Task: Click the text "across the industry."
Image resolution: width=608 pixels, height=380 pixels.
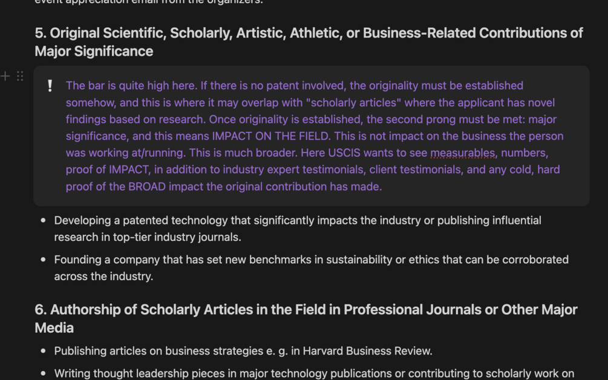Action: pyautogui.click(x=103, y=277)
